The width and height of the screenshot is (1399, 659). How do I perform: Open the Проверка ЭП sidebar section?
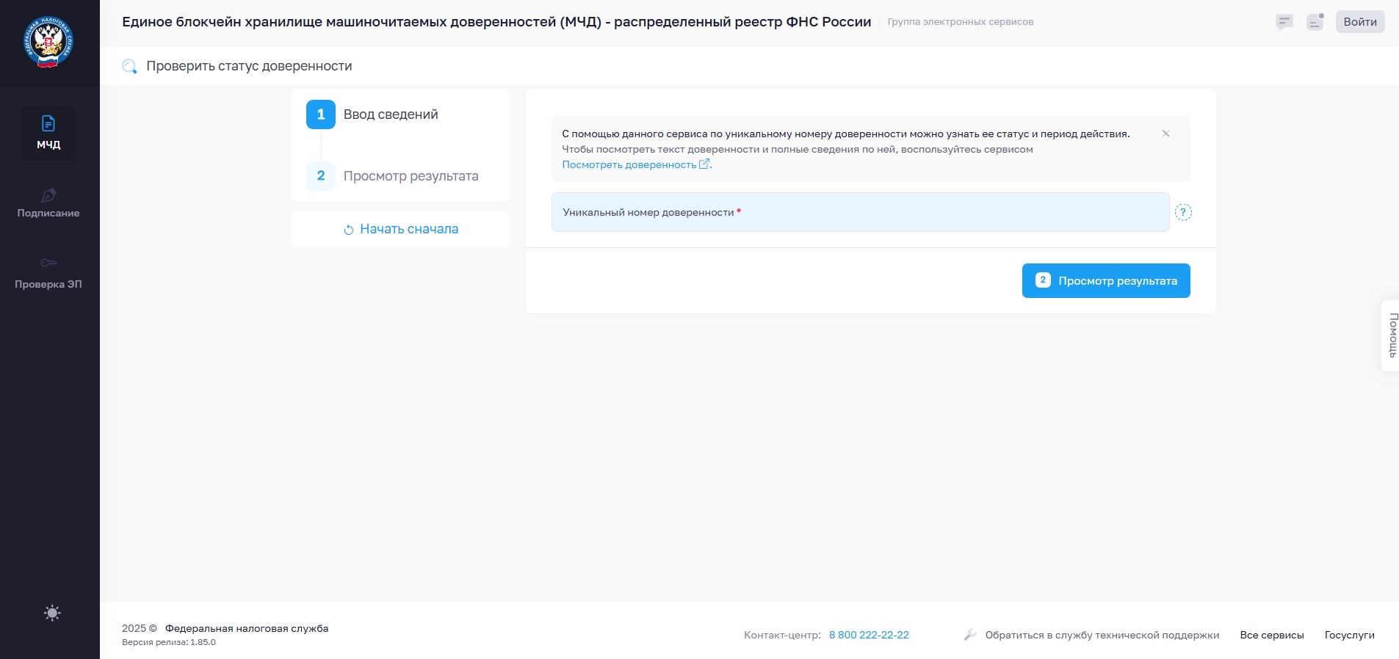[x=48, y=273]
